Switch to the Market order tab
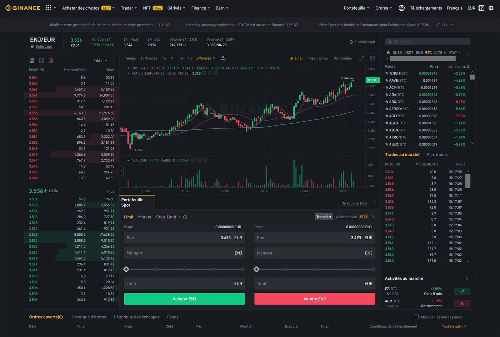500x337 pixels. click(145, 217)
